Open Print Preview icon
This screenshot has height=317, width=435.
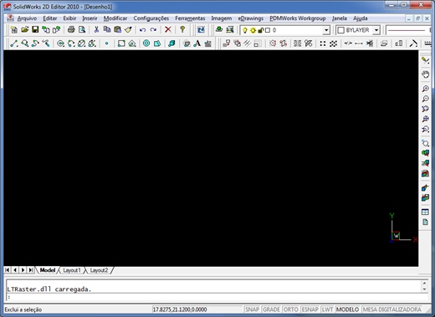(x=82, y=29)
